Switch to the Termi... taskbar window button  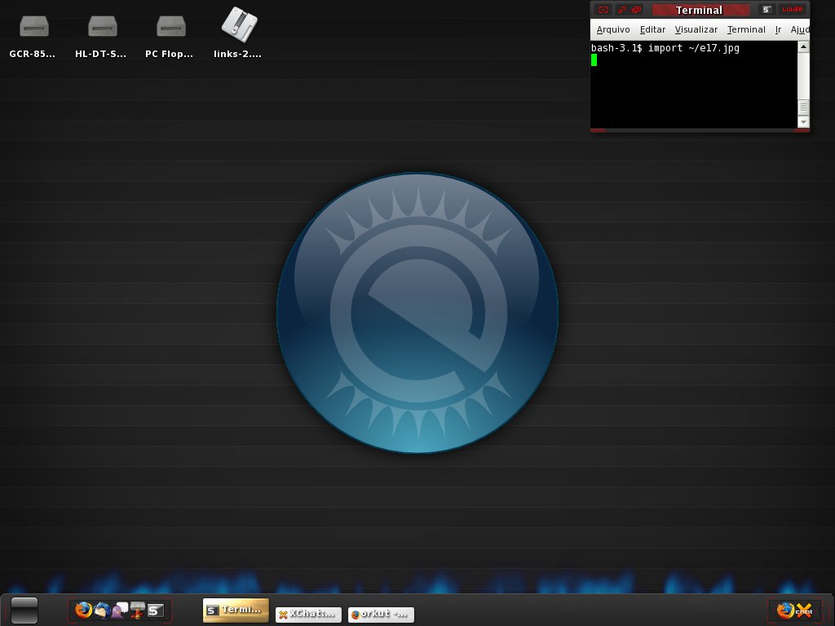point(236,610)
